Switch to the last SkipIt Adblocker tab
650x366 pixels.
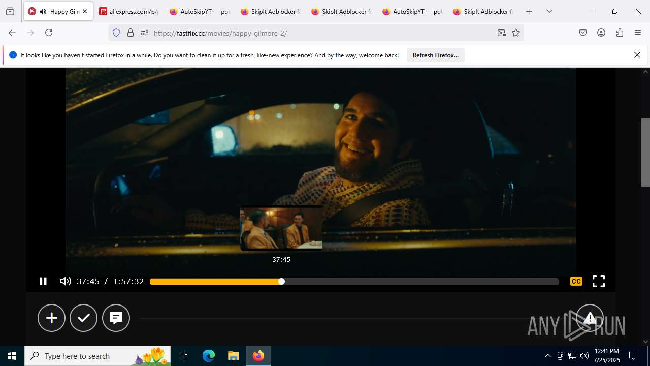point(483,11)
